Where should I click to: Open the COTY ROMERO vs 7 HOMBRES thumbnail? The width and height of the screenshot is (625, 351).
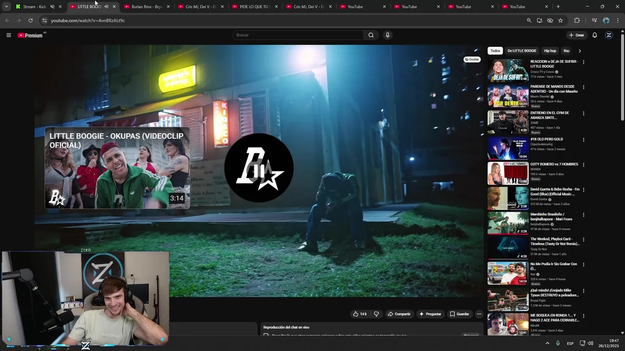point(508,173)
